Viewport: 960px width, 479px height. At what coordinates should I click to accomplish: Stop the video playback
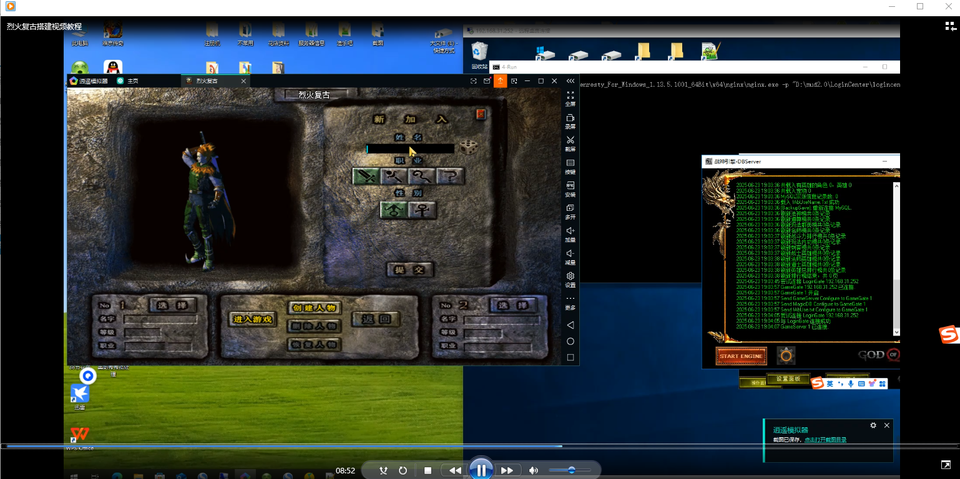428,470
